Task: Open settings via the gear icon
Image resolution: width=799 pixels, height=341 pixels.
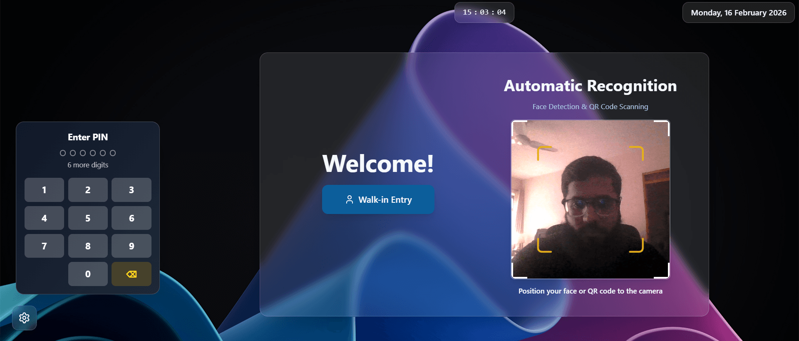Action: point(25,318)
